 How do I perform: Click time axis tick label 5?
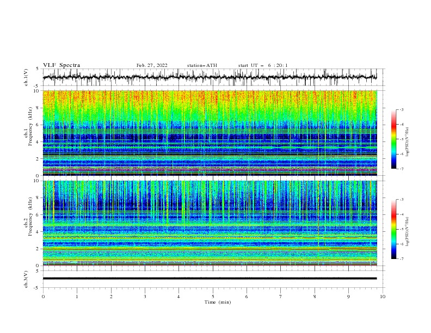[x=213, y=297]
